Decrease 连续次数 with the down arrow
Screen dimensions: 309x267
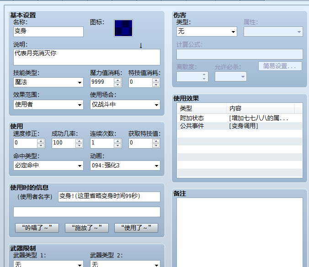pos(117,146)
